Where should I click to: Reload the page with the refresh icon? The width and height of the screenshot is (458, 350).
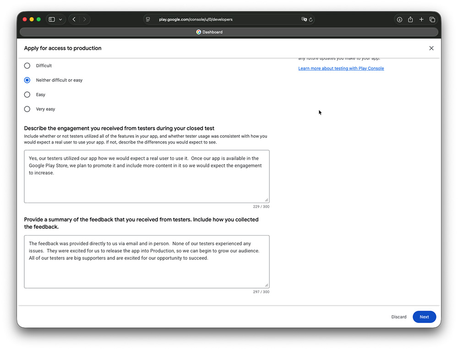click(x=311, y=20)
